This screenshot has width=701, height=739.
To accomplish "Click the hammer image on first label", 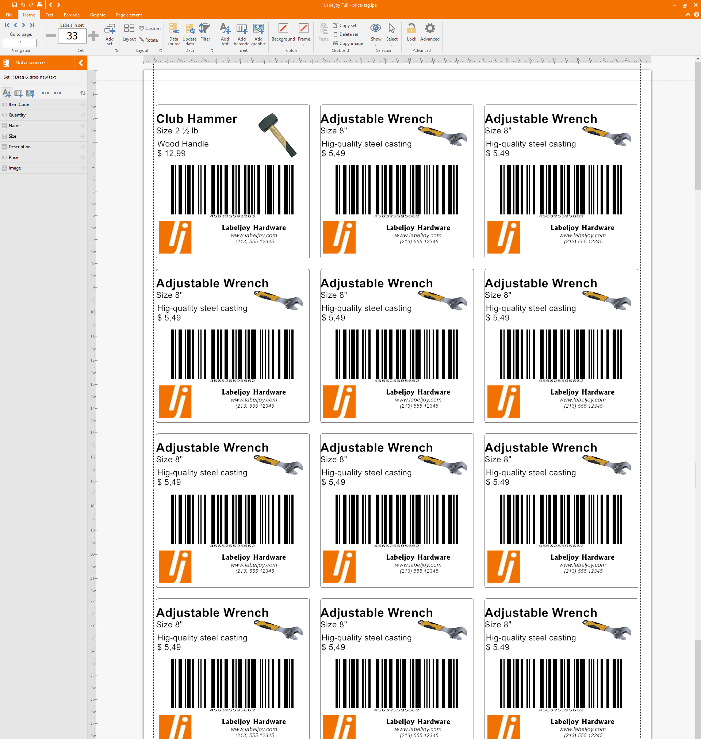I will [277, 135].
